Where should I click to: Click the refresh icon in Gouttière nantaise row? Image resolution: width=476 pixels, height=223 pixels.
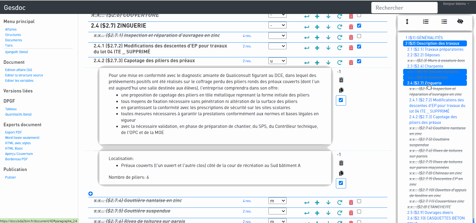click(340, 203)
